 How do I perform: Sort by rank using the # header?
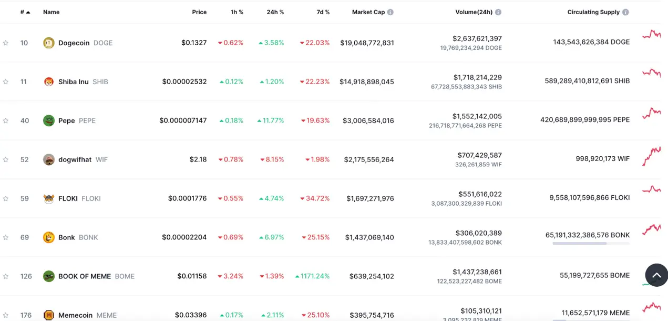coord(25,12)
